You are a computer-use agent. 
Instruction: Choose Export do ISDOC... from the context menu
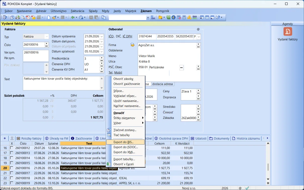pos(126,147)
